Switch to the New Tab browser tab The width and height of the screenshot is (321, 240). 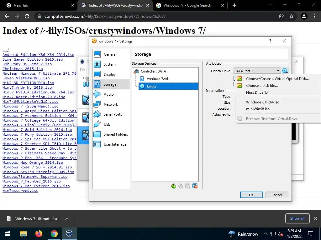pos(39,5)
